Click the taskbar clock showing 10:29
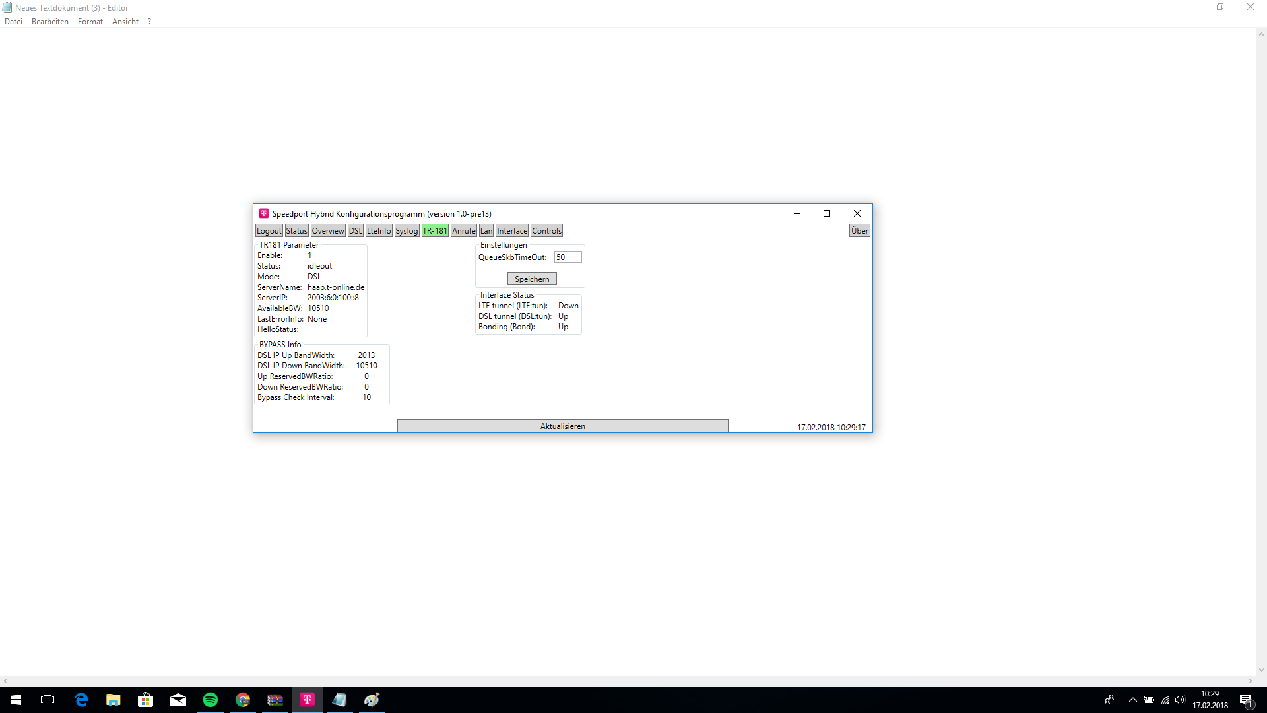This screenshot has width=1267, height=713. click(x=1210, y=700)
